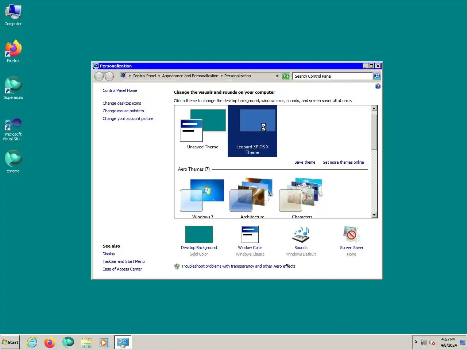Open Taskbar and Start Menu link
Screen dimensions: 467x350
124,261
